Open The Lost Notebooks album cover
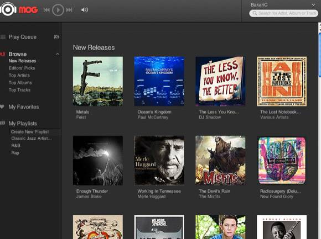The width and height of the screenshot is (321, 239). click(x=282, y=81)
